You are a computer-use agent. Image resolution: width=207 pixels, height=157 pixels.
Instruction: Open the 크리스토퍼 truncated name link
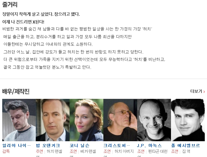[x=117, y=146]
